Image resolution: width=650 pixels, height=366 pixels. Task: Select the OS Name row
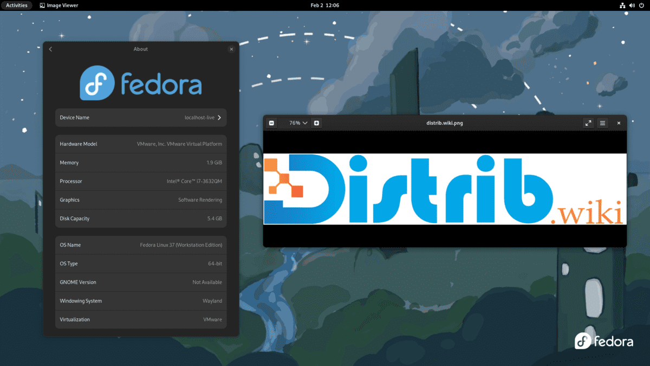coord(141,245)
